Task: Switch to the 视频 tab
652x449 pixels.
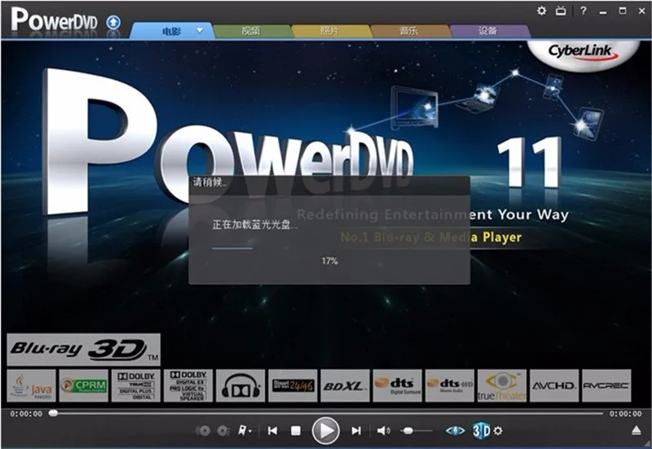Action: coord(251,31)
